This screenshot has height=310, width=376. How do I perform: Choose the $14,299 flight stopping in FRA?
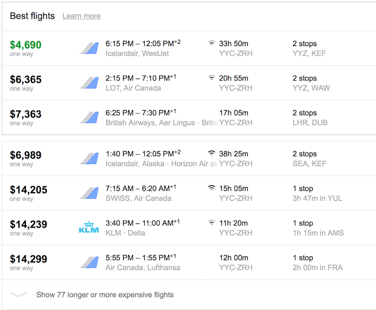[189, 262]
